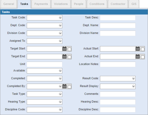Open the Hearing Type dropdown
This screenshot has height=115, width=148.
60,102
